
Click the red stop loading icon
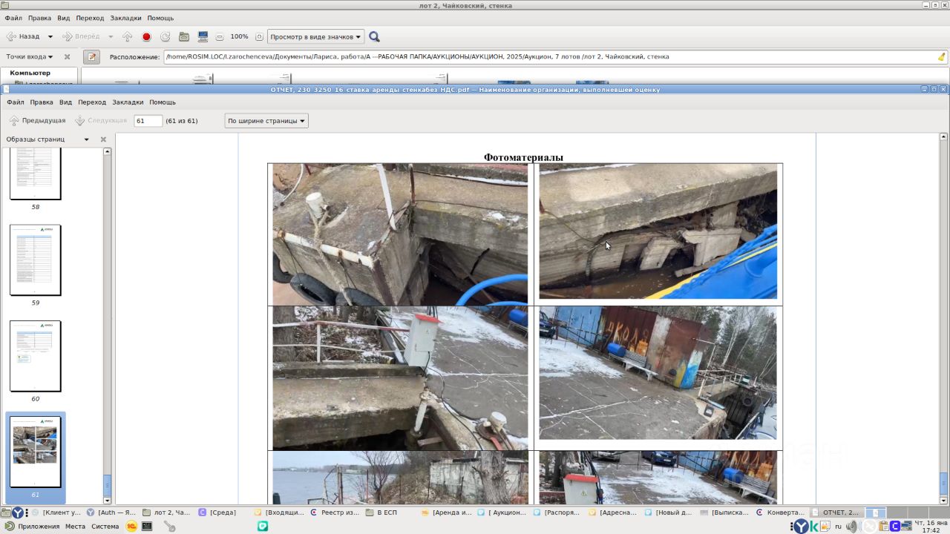146,36
